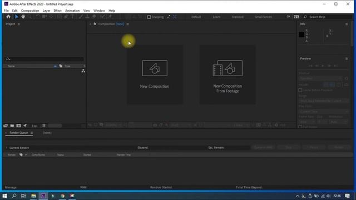Open the Project panel menu
The image size is (356, 200).
pos(19,24)
